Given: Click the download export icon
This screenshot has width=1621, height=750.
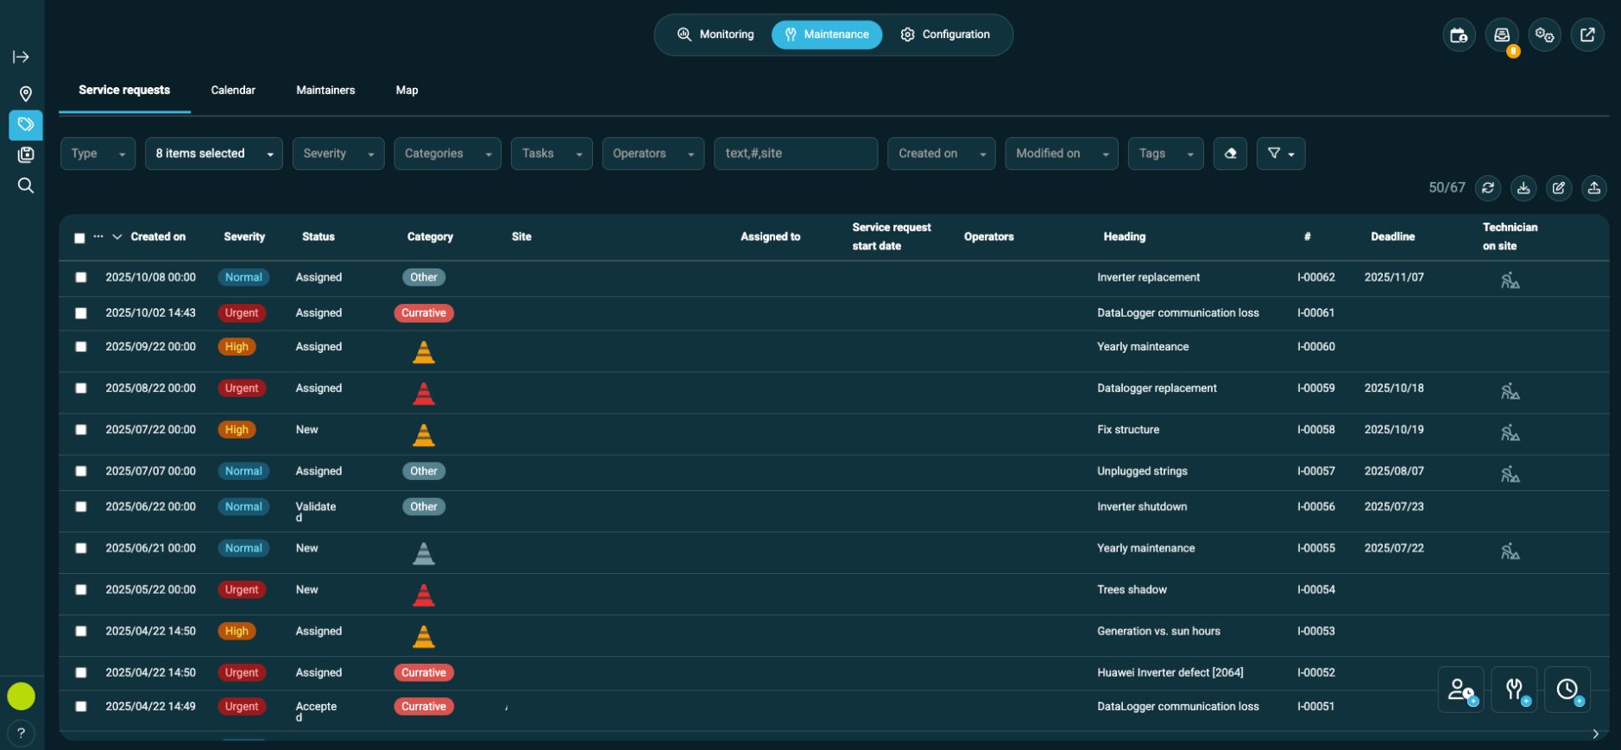Looking at the screenshot, I should tap(1523, 187).
